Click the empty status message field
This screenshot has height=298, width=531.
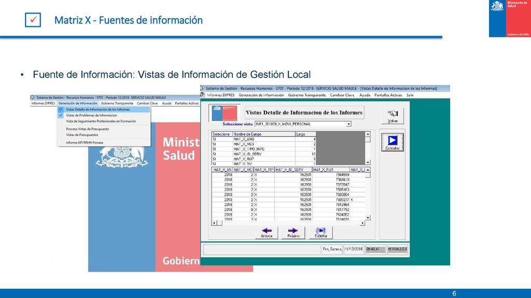click(262, 249)
